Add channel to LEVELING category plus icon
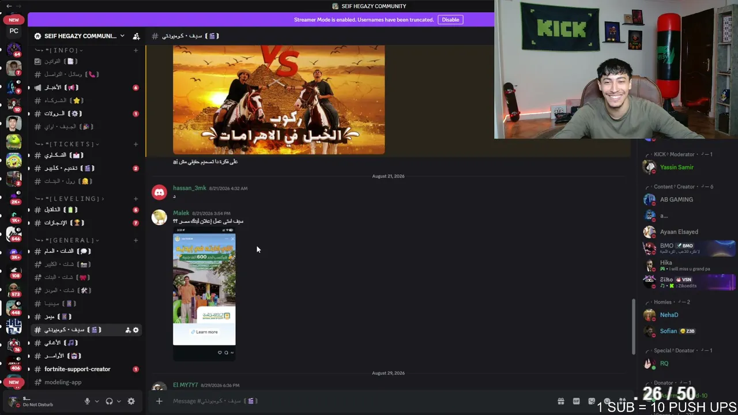 point(136,199)
